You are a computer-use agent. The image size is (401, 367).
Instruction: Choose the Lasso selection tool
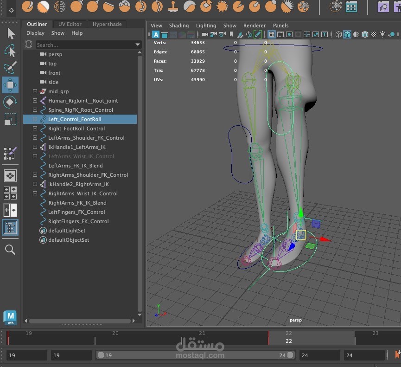tap(10, 51)
